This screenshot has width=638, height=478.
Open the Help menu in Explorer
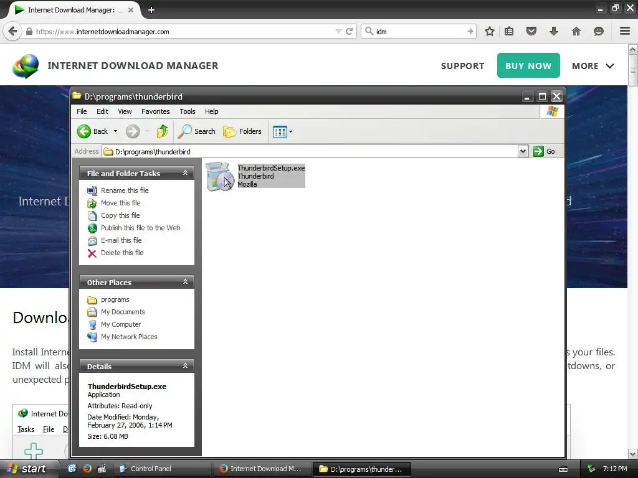[x=211, y=111]
